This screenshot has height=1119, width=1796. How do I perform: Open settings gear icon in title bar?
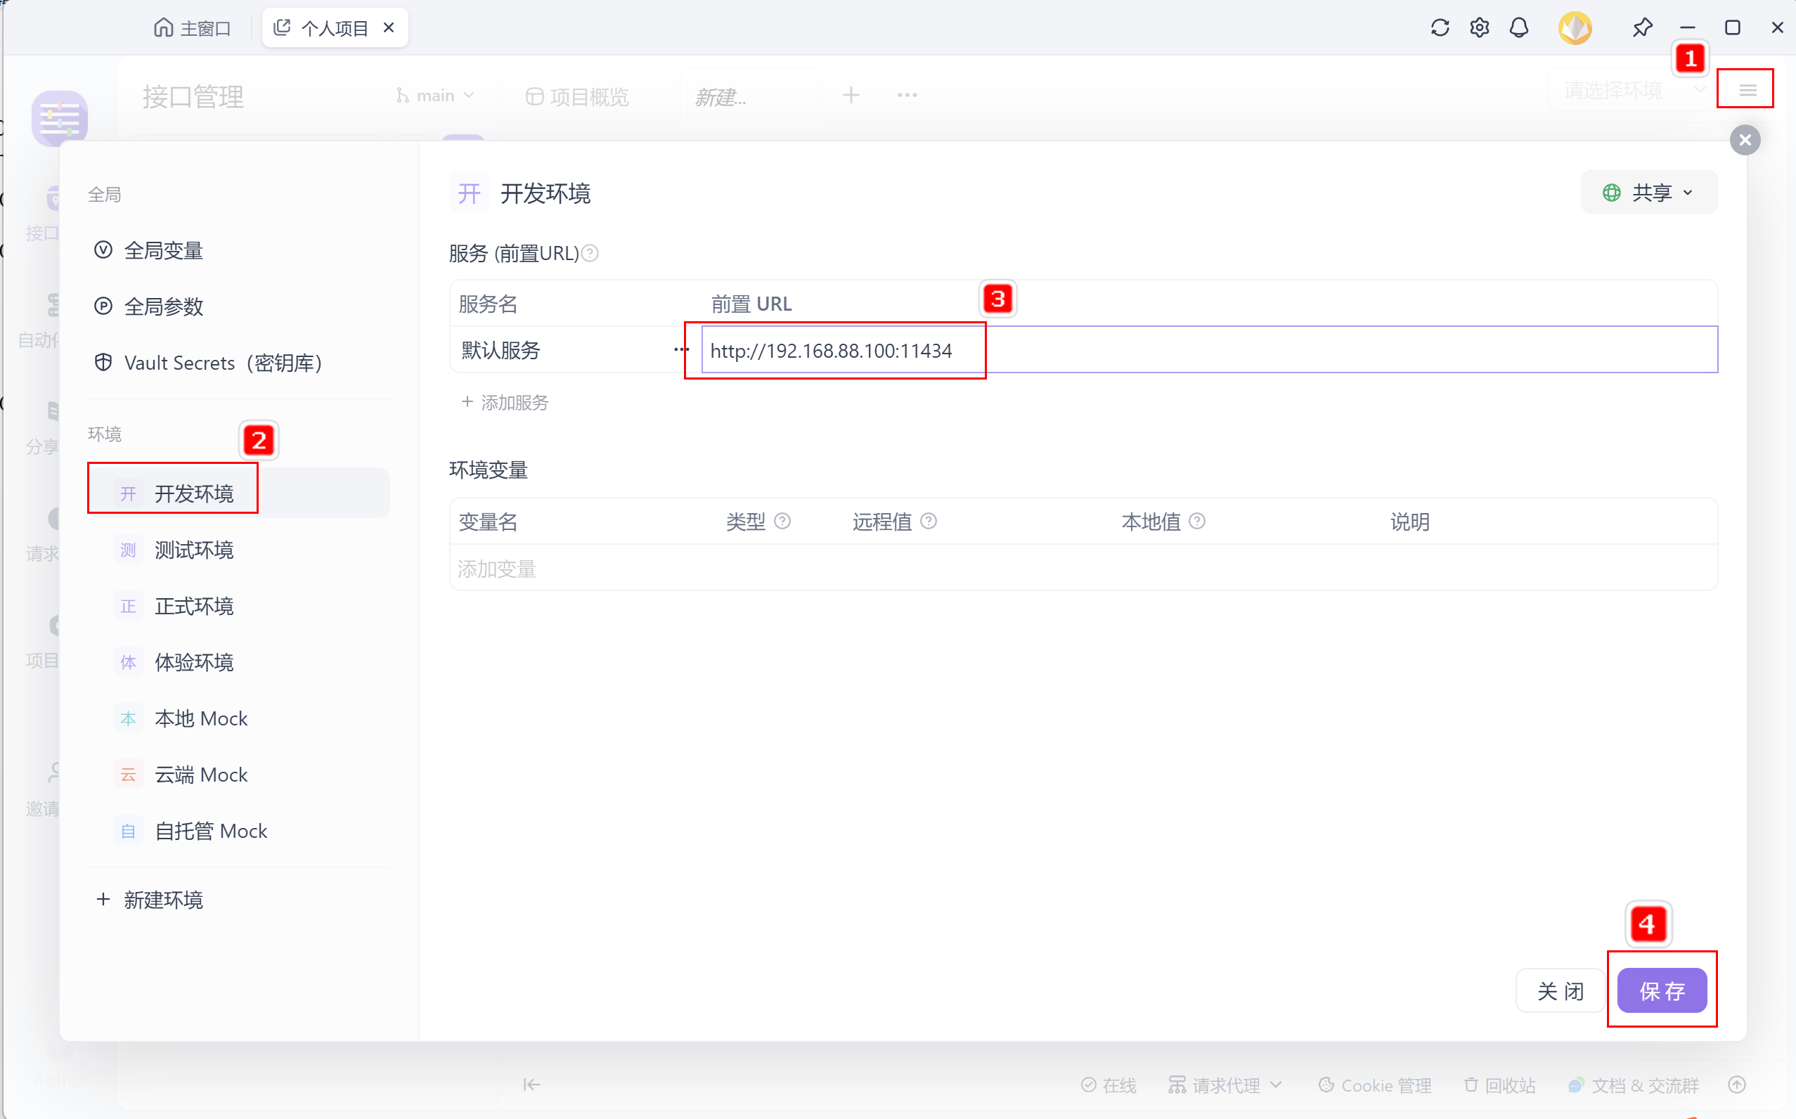pyautogui.click(x=1478, y=28)
